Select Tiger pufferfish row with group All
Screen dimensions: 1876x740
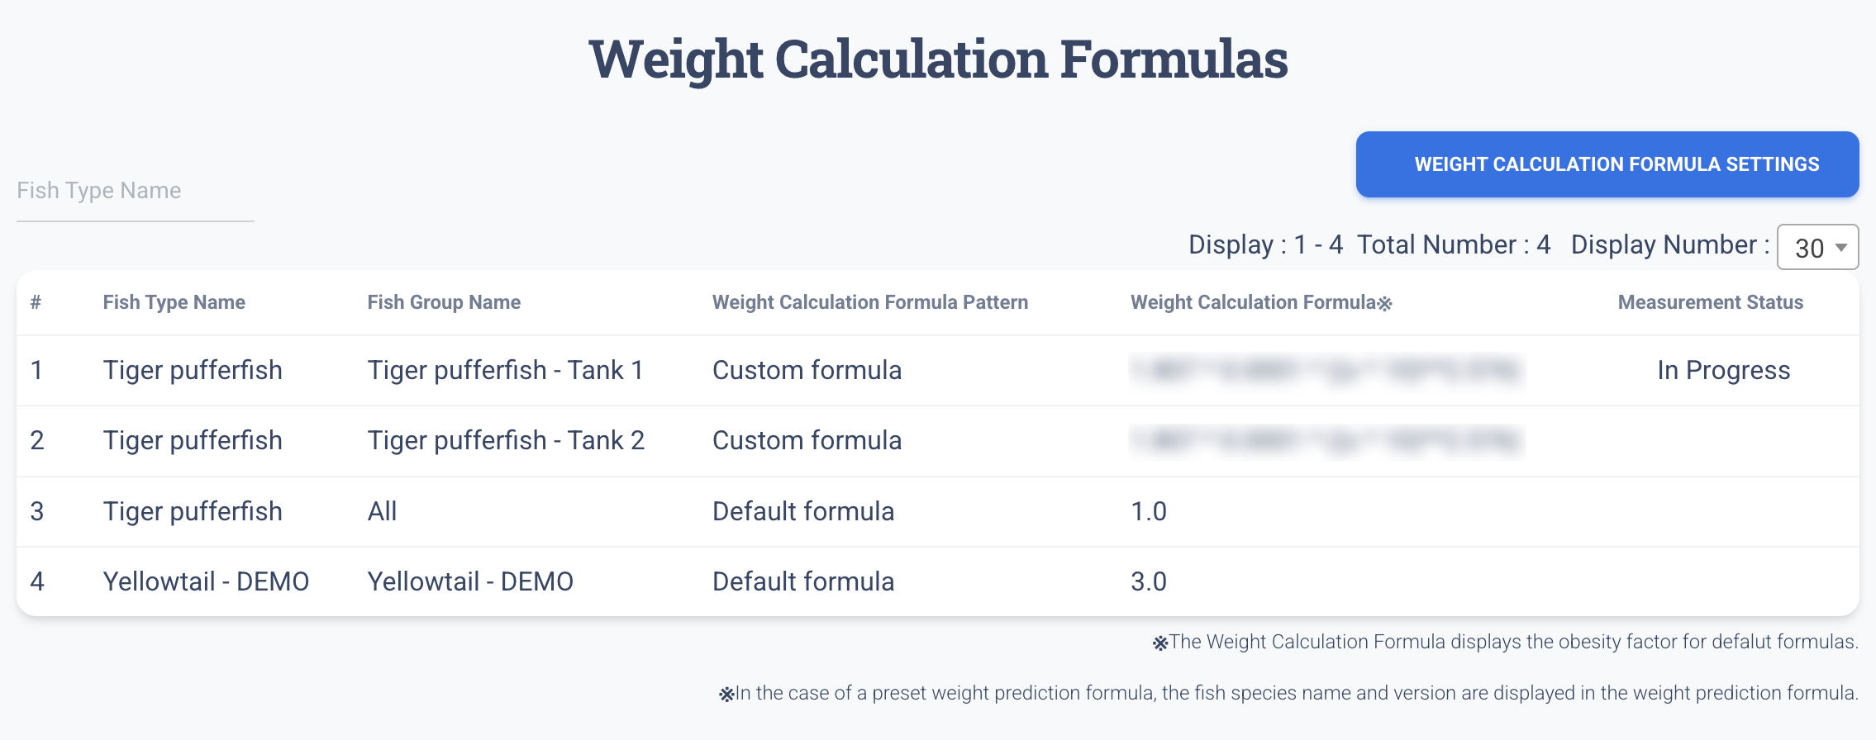[938, 511]
